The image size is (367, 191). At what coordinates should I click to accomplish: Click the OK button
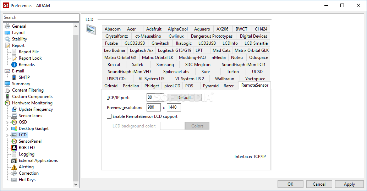pos(290,184)
